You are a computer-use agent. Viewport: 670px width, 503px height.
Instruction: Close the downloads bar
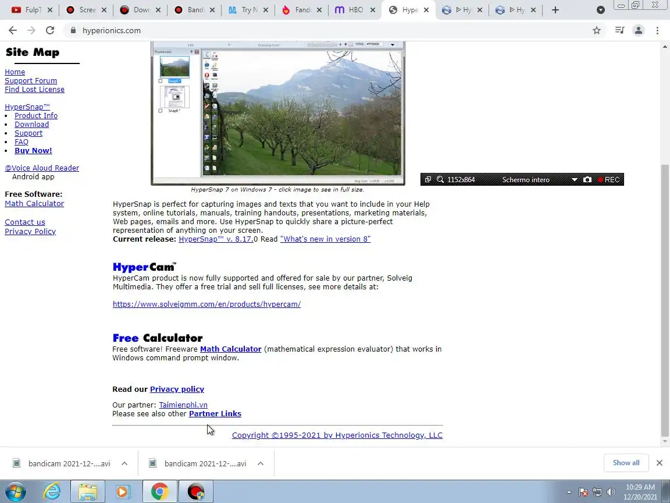[660, 463]
